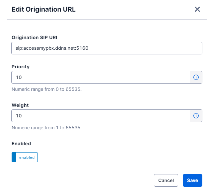
Task: Click into the Priority input field
Action: (101, 77)
